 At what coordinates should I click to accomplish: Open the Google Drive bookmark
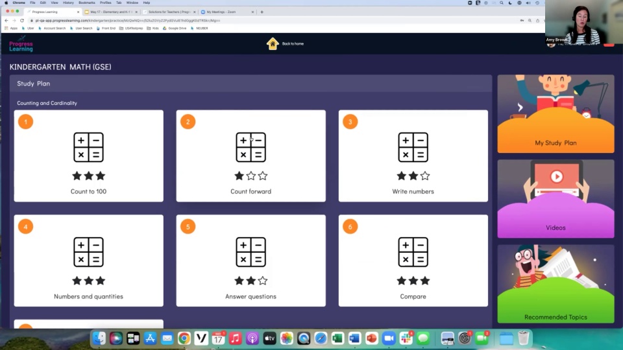click(x=176, y=28)
